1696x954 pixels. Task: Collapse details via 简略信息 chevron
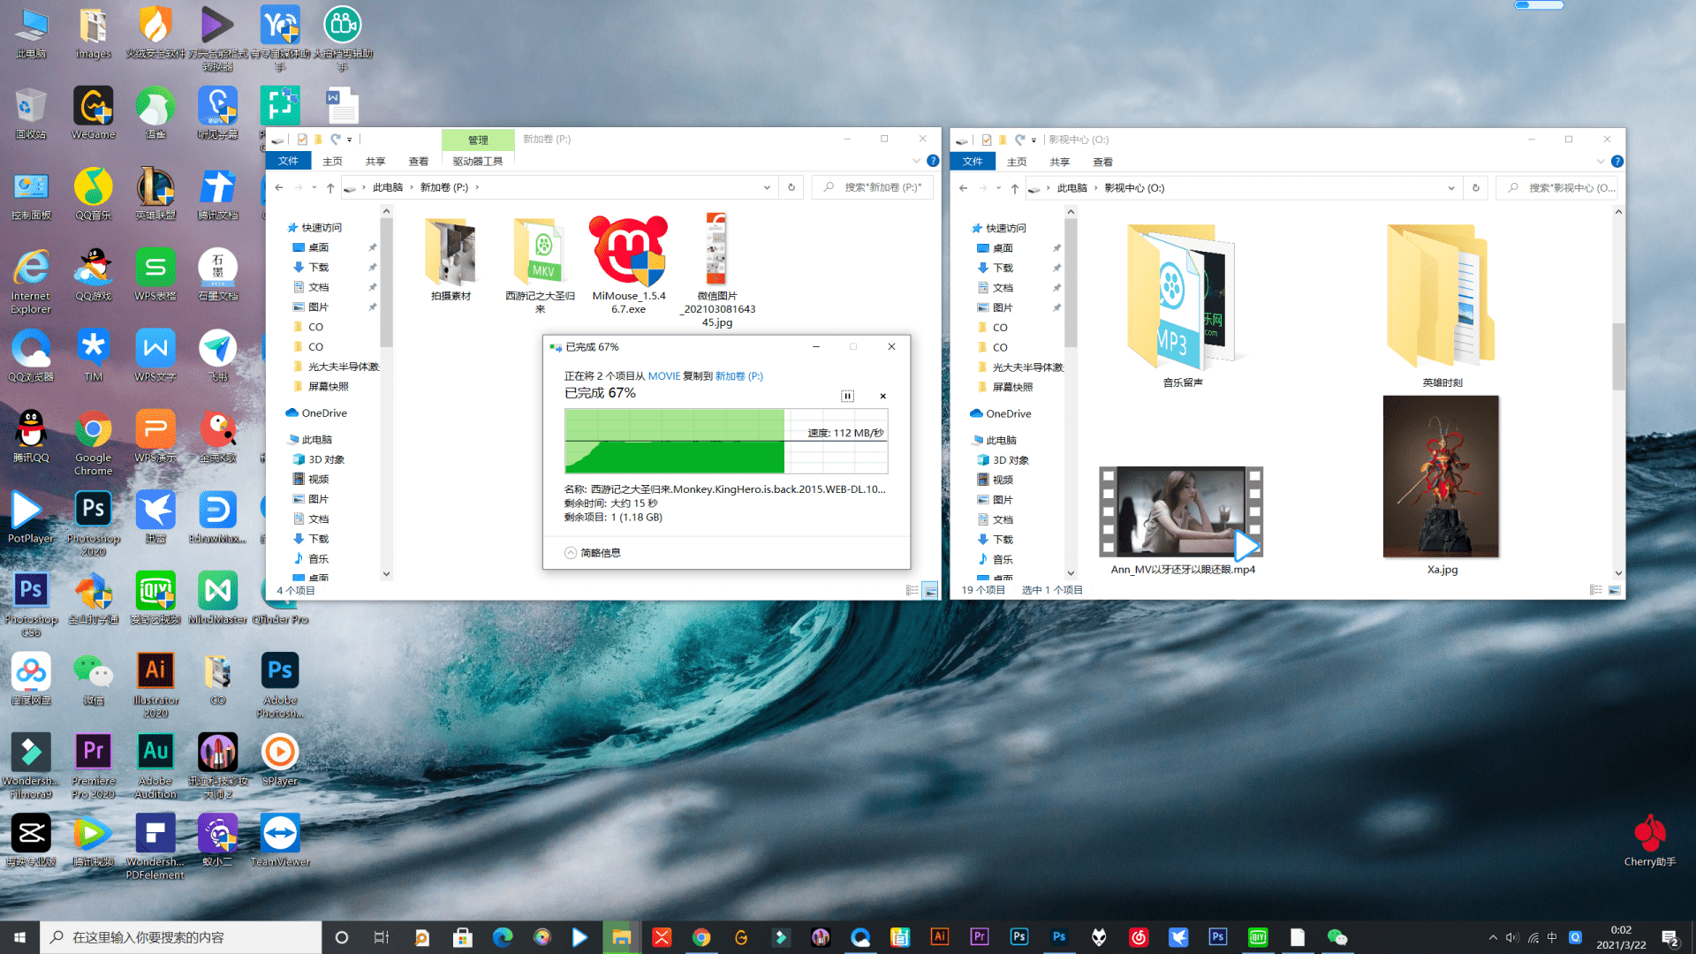(x=571, y=553)
